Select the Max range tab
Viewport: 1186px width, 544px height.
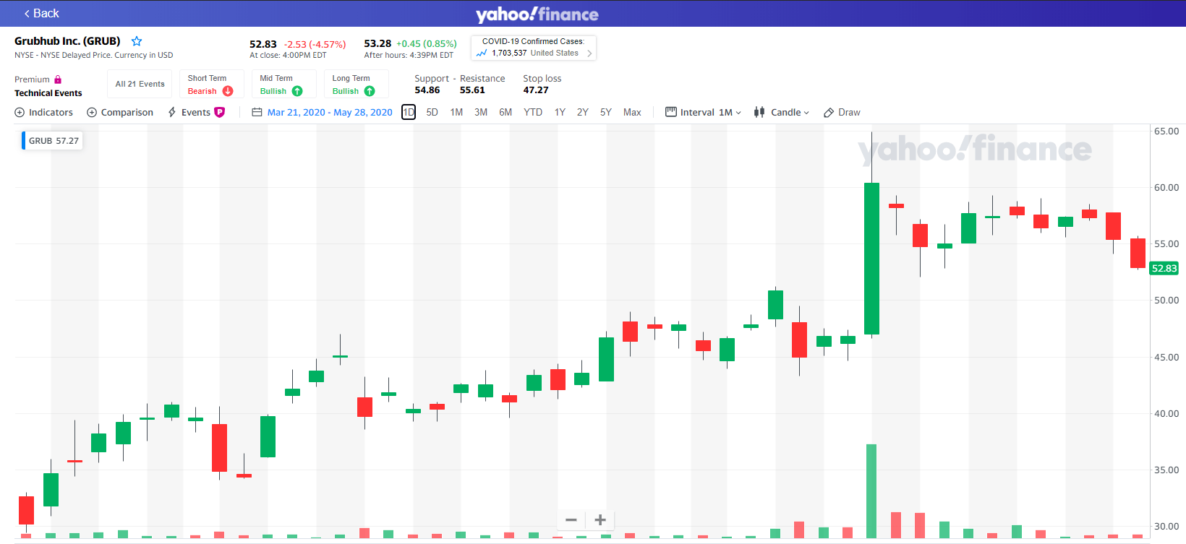click(632, 112)
